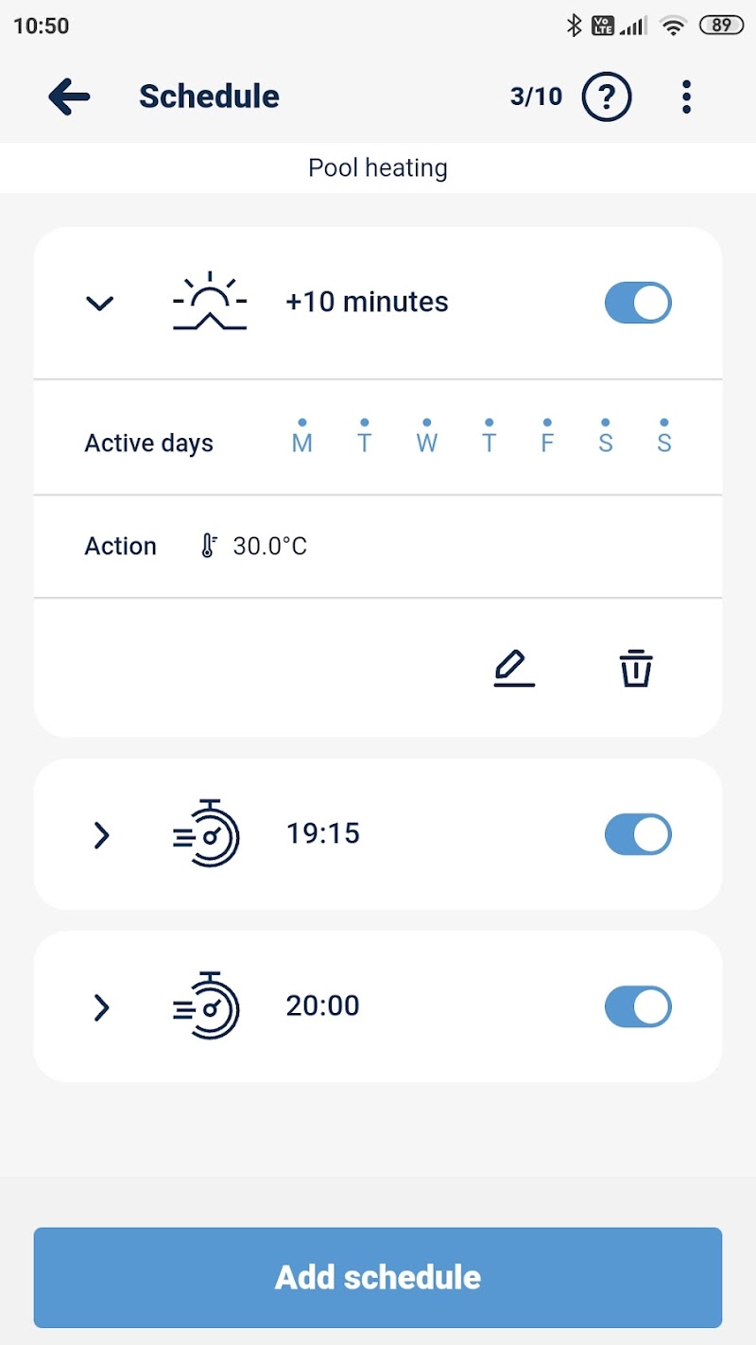Click the timer icon beside 19:15
Image resolution: width=756 pixels, height=1345 pixels.
pos(208,834)
